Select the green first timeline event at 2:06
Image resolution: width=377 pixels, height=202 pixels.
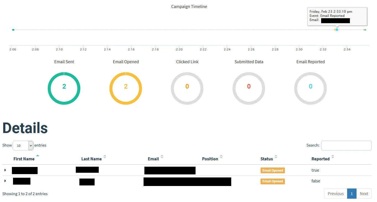click(13, 30)
